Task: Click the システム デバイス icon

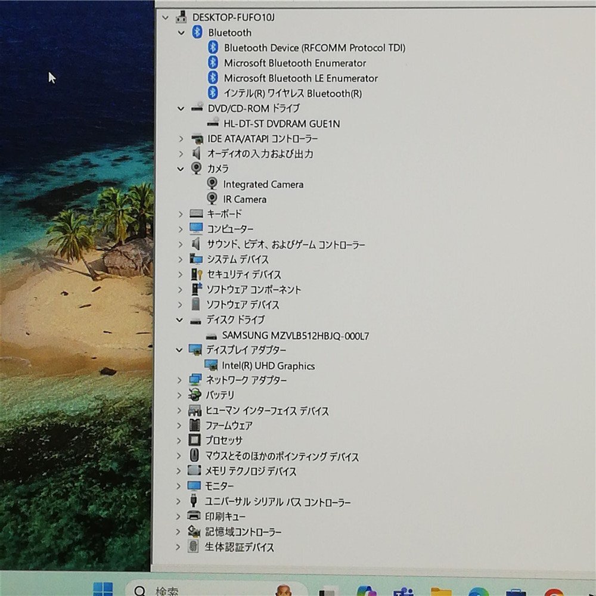Action: point(196,259)
